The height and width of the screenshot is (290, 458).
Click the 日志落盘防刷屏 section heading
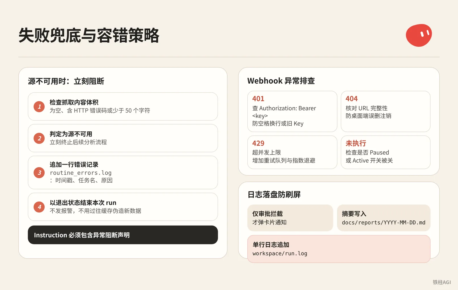tap(274, 195)
